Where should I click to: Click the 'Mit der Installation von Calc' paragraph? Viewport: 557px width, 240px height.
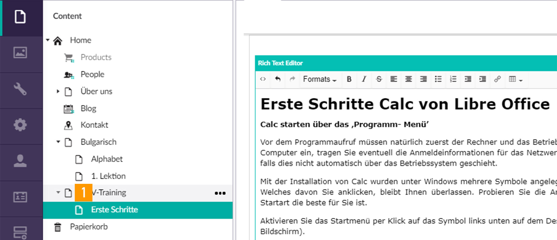click(409, 192)
